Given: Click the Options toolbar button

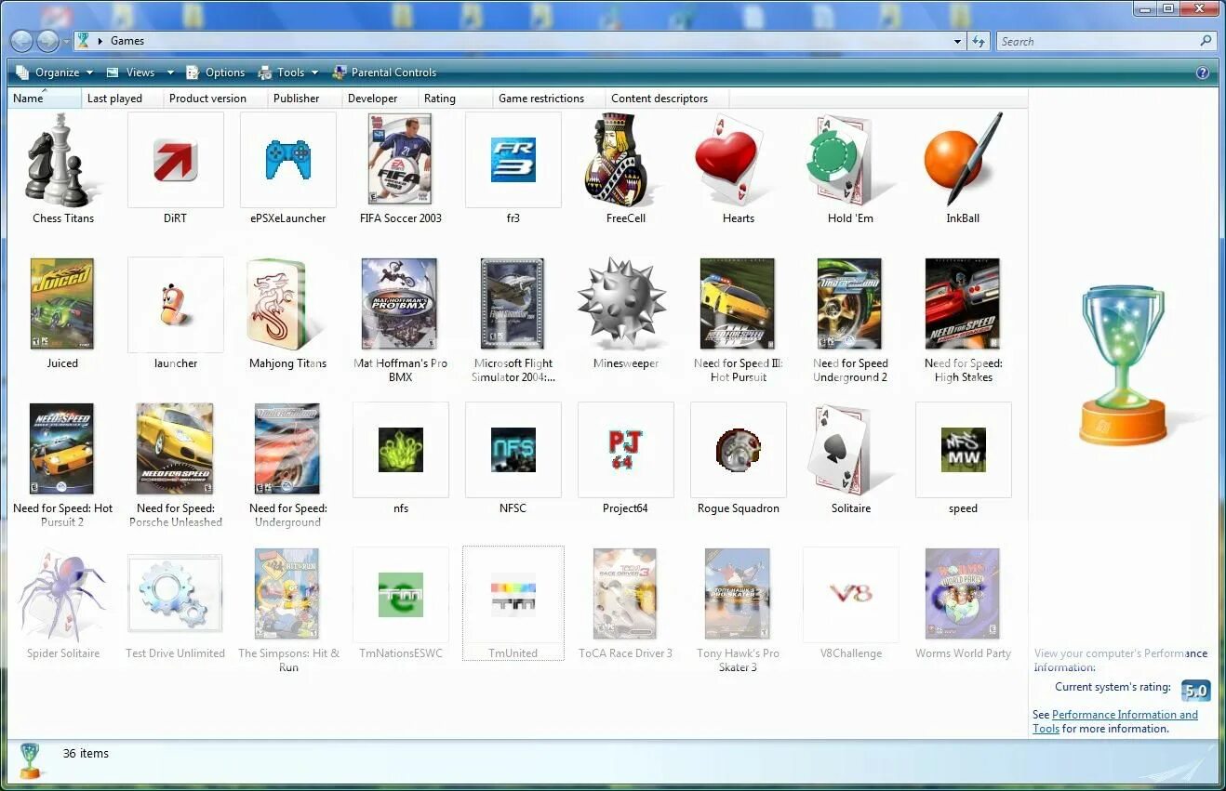Looking at the screenshot, I should click(216, 73).
